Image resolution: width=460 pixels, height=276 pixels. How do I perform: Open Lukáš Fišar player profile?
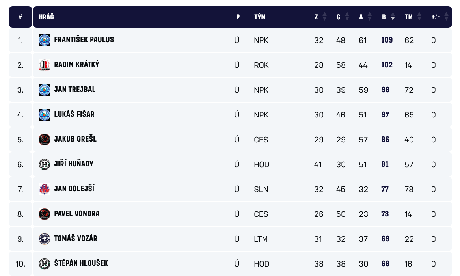pyautogui.click(x=74, y=114)
